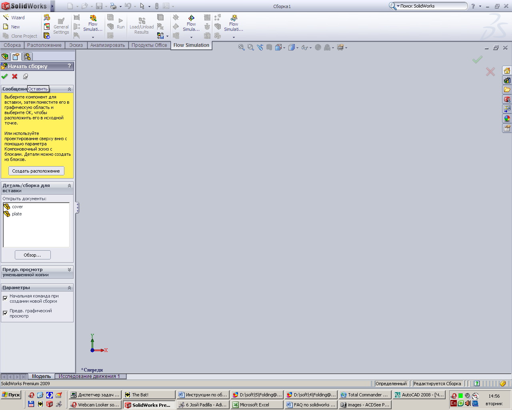Viewport: 512px width, 410px height.
Task: Select the Модель tab at bottom
Action: pyautogui.click(x=41, y=376)
